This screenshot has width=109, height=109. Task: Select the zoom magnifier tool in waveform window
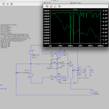click(47, 6)
